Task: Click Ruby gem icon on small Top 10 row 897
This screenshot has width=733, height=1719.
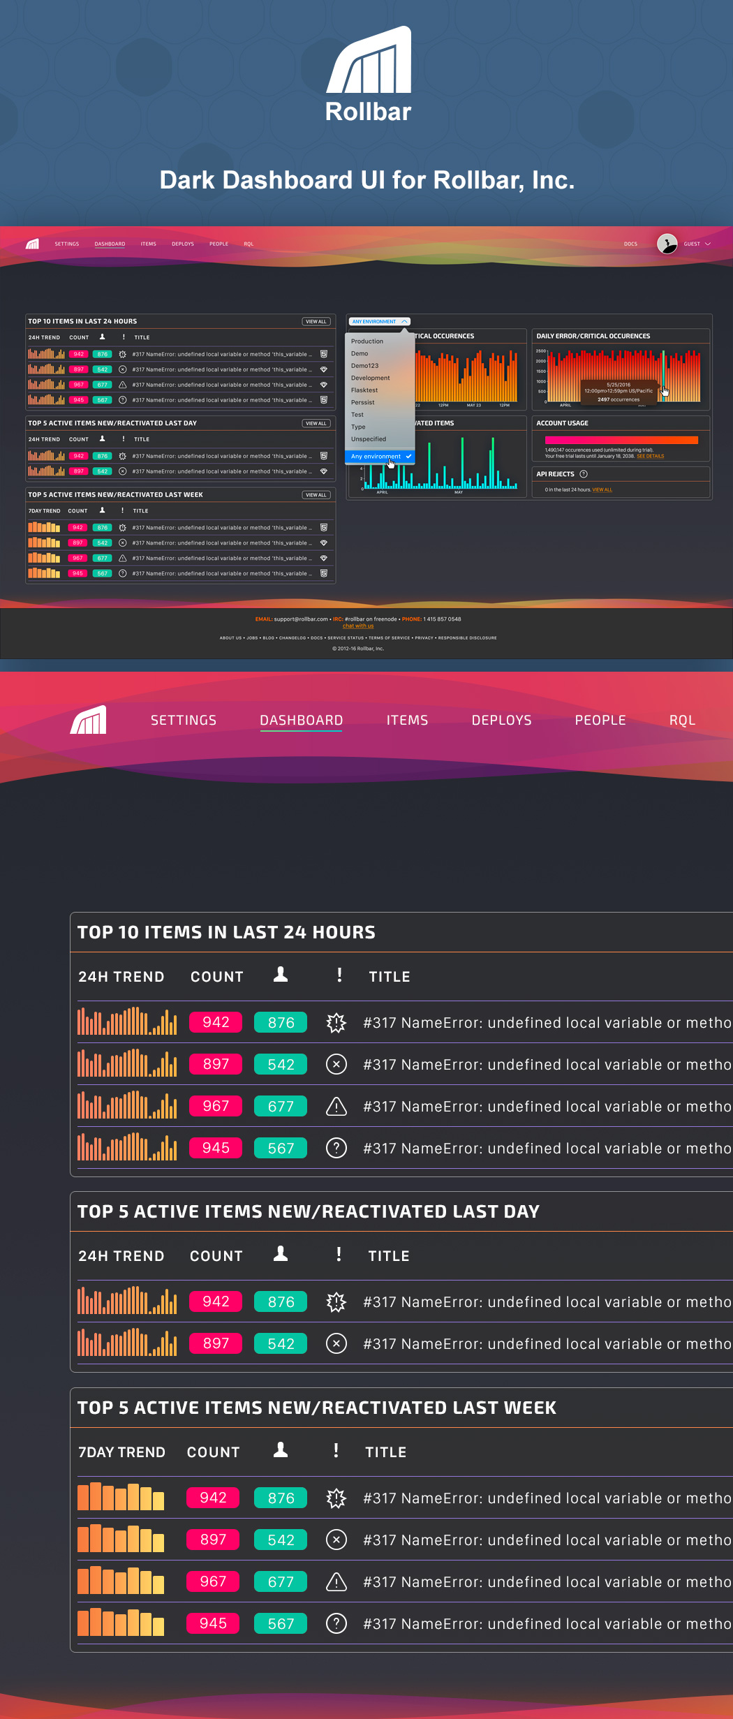Action: [324, 369]
